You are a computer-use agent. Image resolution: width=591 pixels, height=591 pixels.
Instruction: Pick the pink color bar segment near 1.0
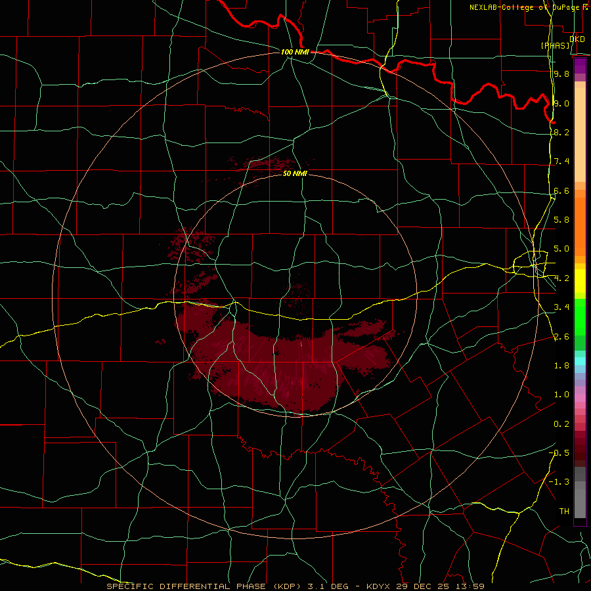[580, 398]
